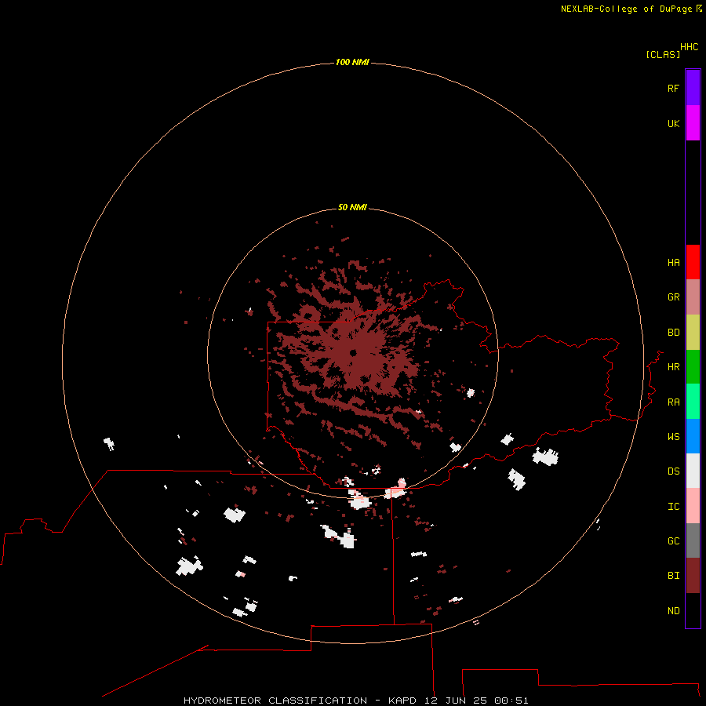
Task: Select the GC gray legend swatch
Action: click(693, 540)
